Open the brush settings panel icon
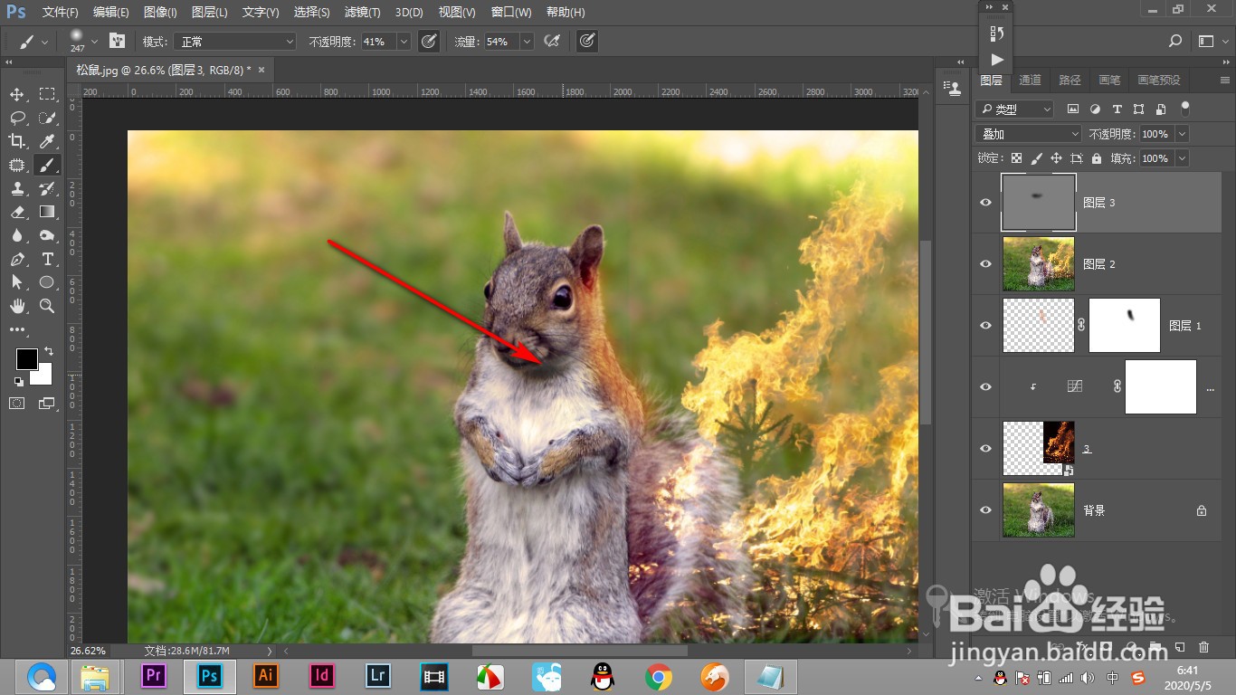Screen dimensions: 1236x695 tap(117, 41)
